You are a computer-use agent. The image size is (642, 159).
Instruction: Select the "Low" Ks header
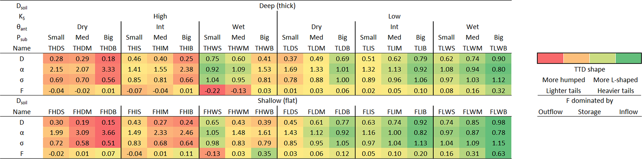point(394,16)
